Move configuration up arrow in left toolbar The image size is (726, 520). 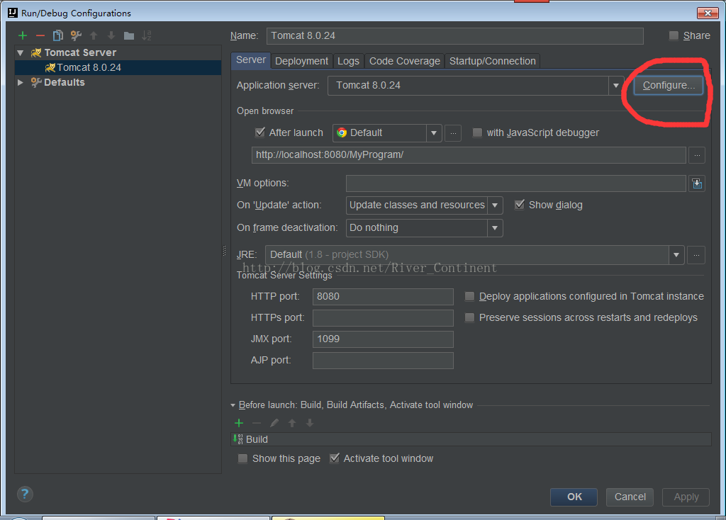[x=94, y=35]
